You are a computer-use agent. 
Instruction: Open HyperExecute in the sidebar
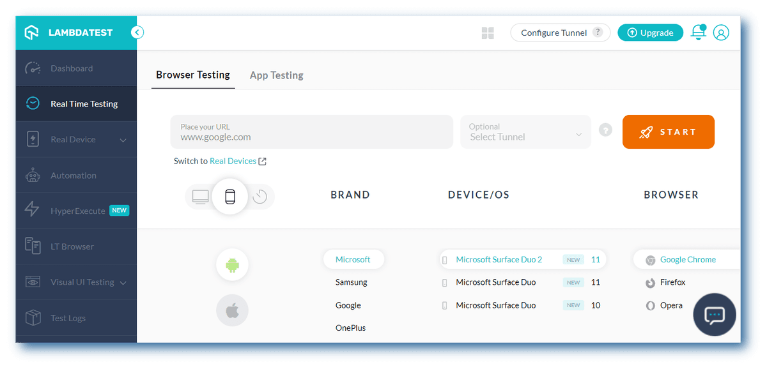[76, 211]
